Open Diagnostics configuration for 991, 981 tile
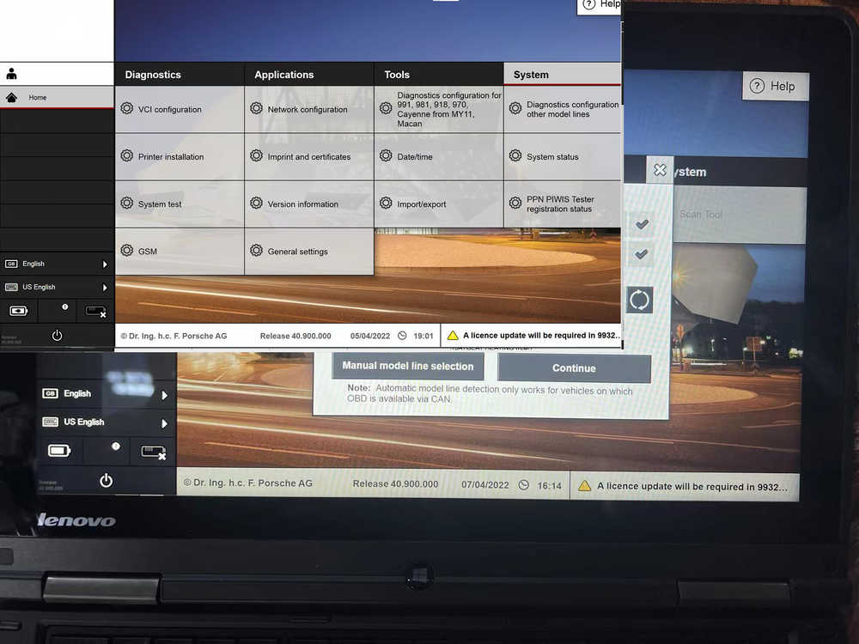The height and width of the screenshot is (644, 859). point(439,110)
